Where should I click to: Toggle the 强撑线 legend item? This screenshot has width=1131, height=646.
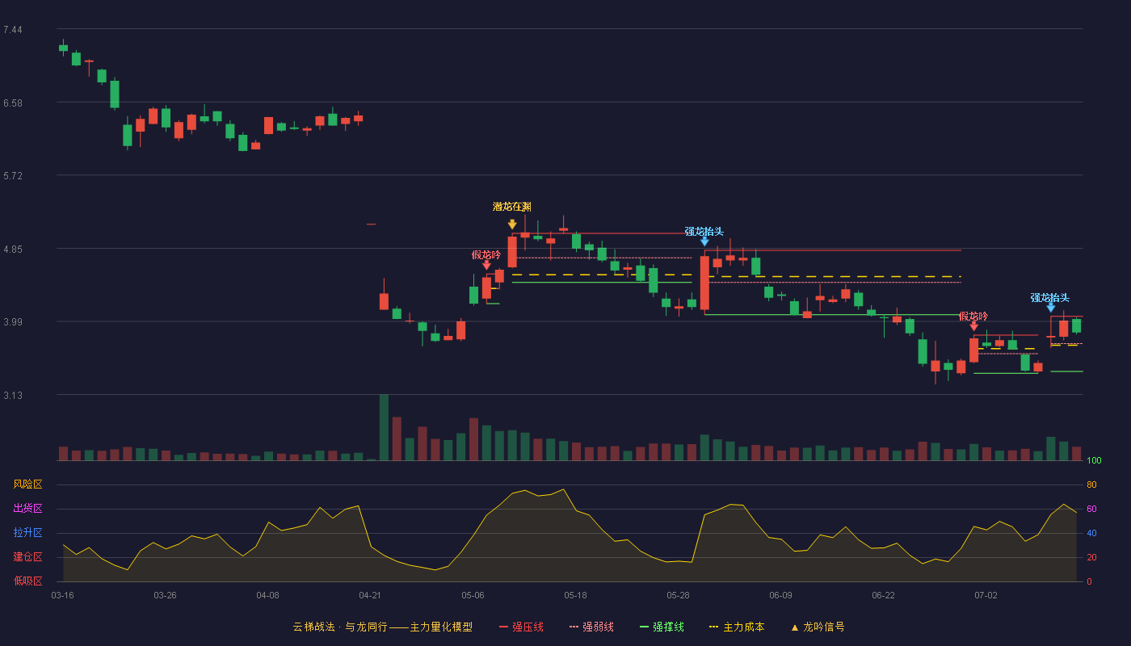tap(662, 627)
